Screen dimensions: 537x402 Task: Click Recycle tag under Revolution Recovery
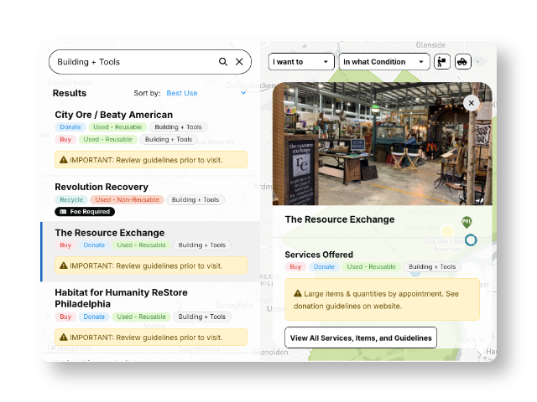(71, 199)
